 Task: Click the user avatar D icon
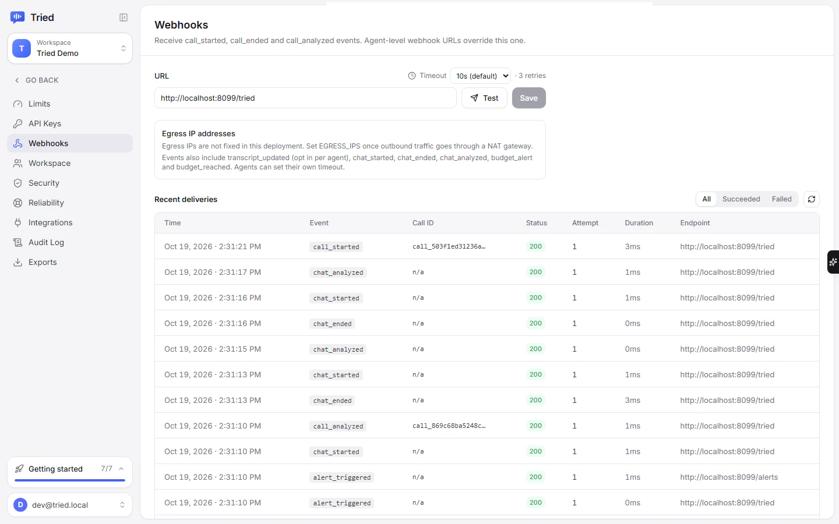point(20,505)
